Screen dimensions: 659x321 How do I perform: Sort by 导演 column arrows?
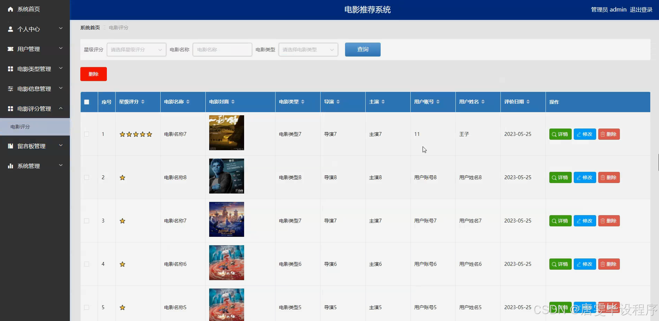[338, 102]
